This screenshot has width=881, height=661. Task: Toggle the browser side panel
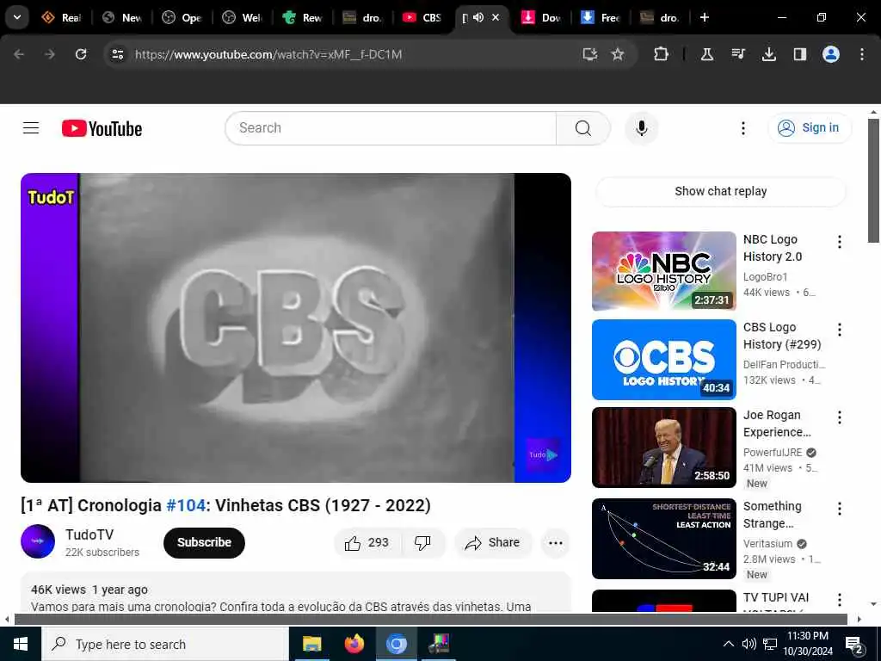click(x=799, y=54)
